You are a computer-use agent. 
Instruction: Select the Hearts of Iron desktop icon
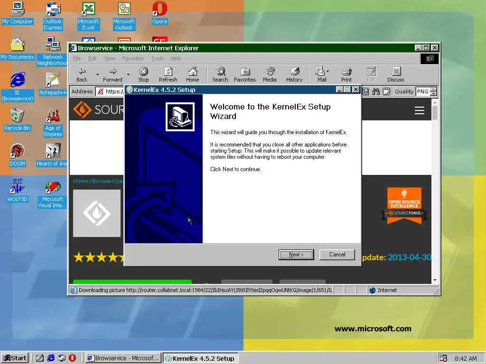pyautogui.click(x=52, y=155)
